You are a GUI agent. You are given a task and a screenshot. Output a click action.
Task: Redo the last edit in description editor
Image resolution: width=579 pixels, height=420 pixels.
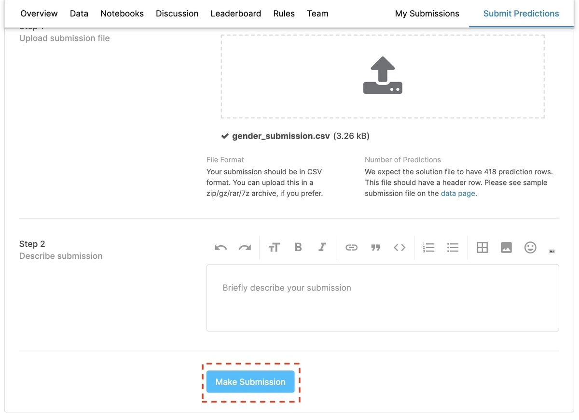tap(245, 248)
